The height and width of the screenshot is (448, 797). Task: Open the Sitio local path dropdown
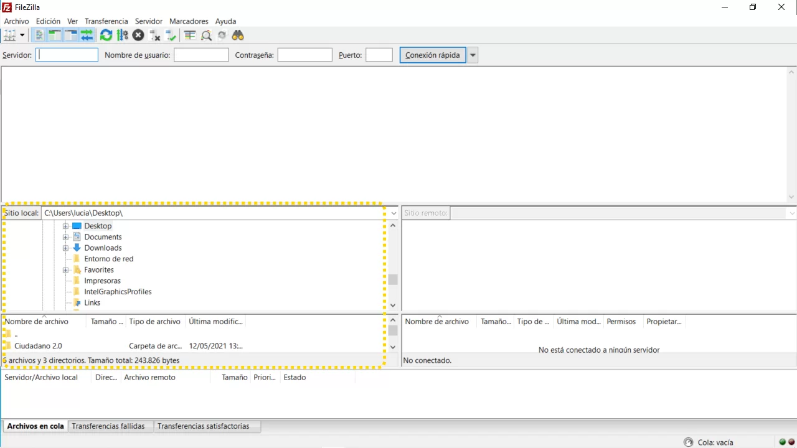point(394,213)
